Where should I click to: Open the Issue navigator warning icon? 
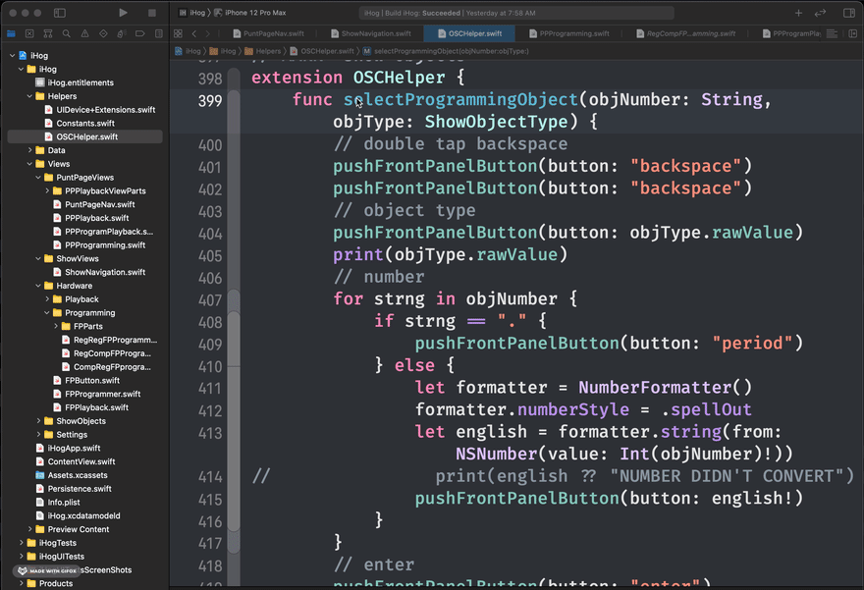pyautogui.click(x=84, y=33)
